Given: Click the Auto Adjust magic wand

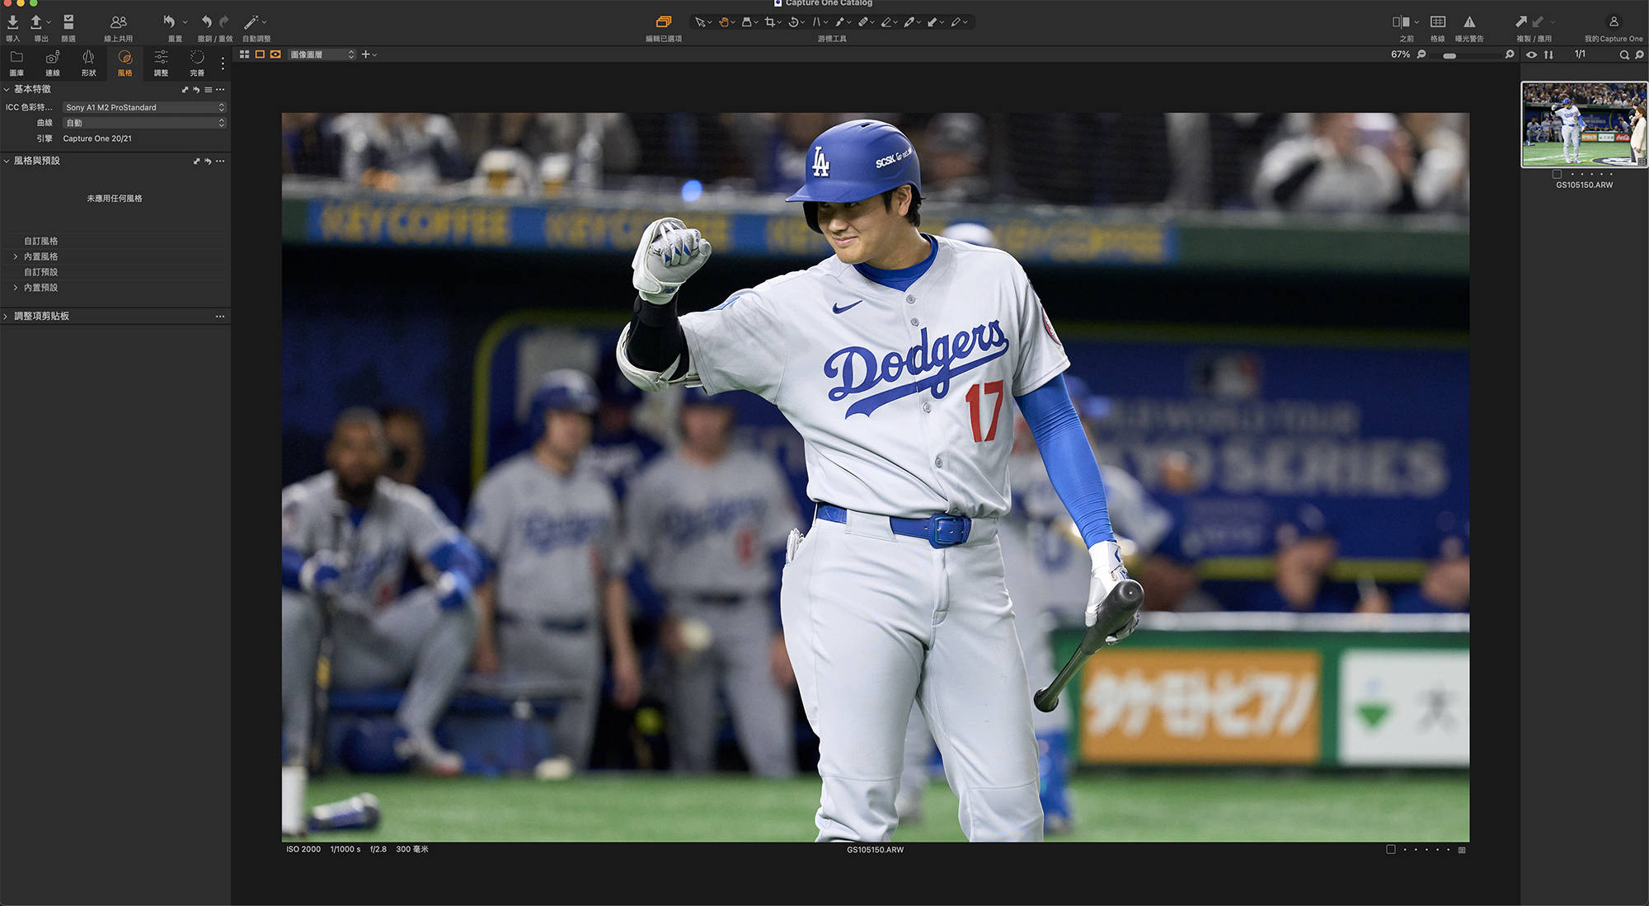Looking at the screenshot, I should (251, 22).
